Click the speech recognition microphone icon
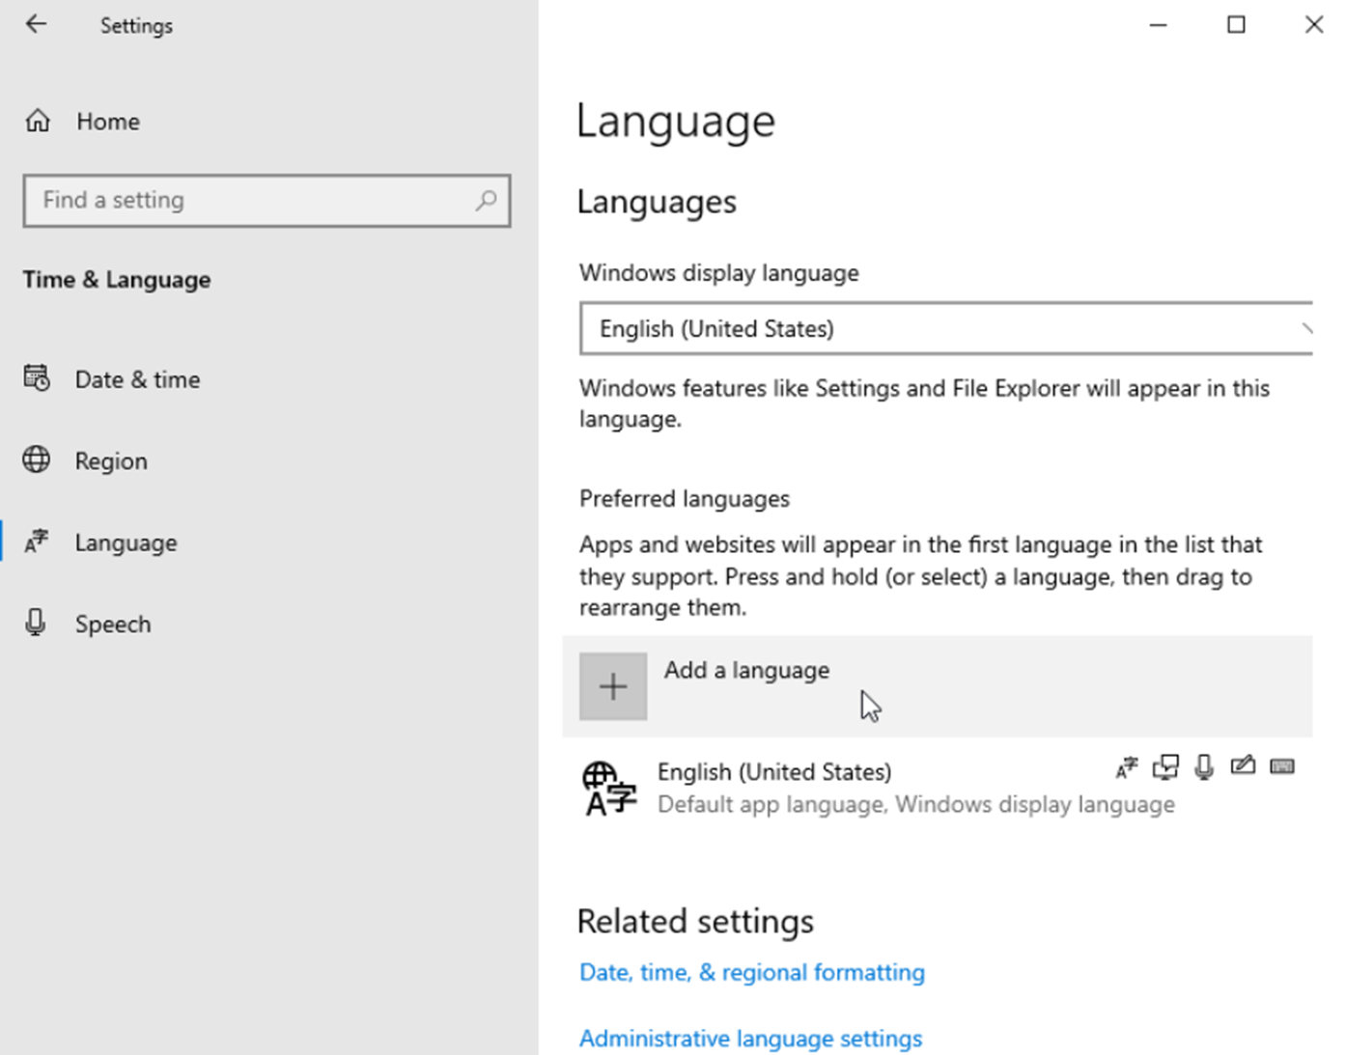 point(1204,767)
